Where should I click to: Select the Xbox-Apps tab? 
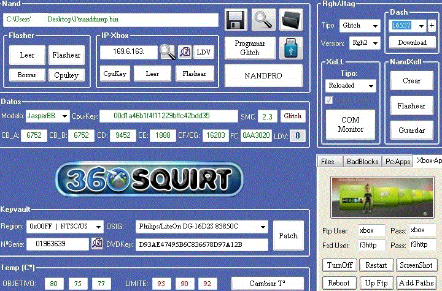coord(428,161)
